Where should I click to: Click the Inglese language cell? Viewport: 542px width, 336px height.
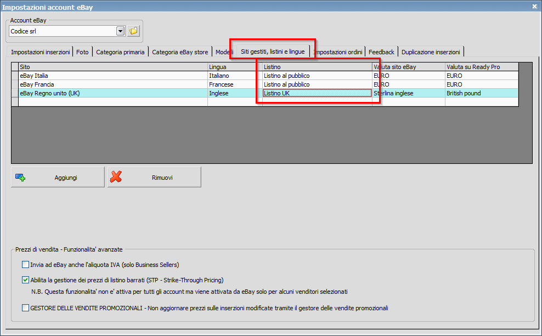[235, 93]
